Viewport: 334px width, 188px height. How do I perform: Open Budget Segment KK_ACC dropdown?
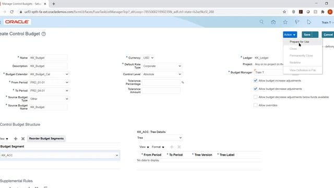click(60, 155)
